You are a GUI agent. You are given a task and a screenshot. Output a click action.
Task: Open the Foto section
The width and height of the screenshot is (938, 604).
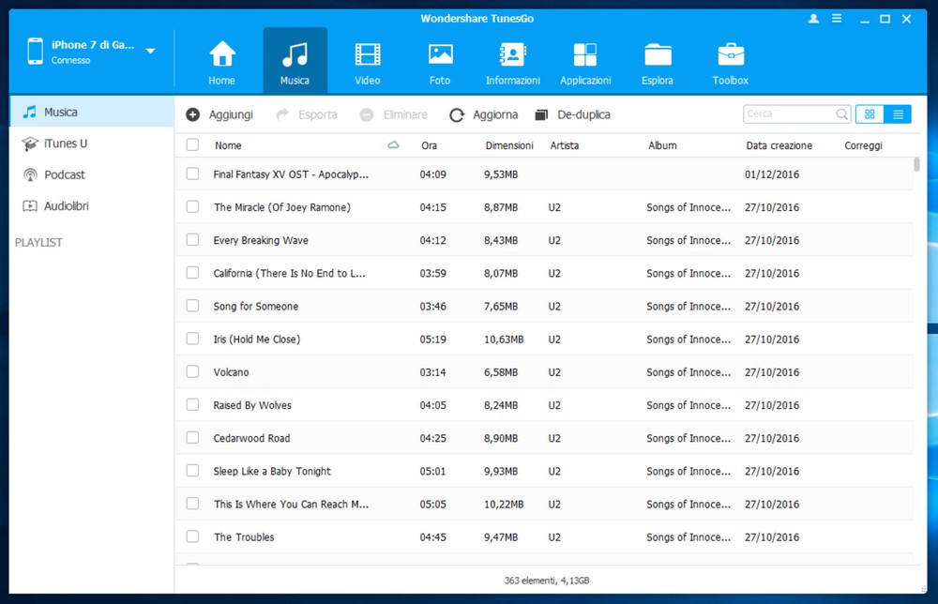[440, 62]
